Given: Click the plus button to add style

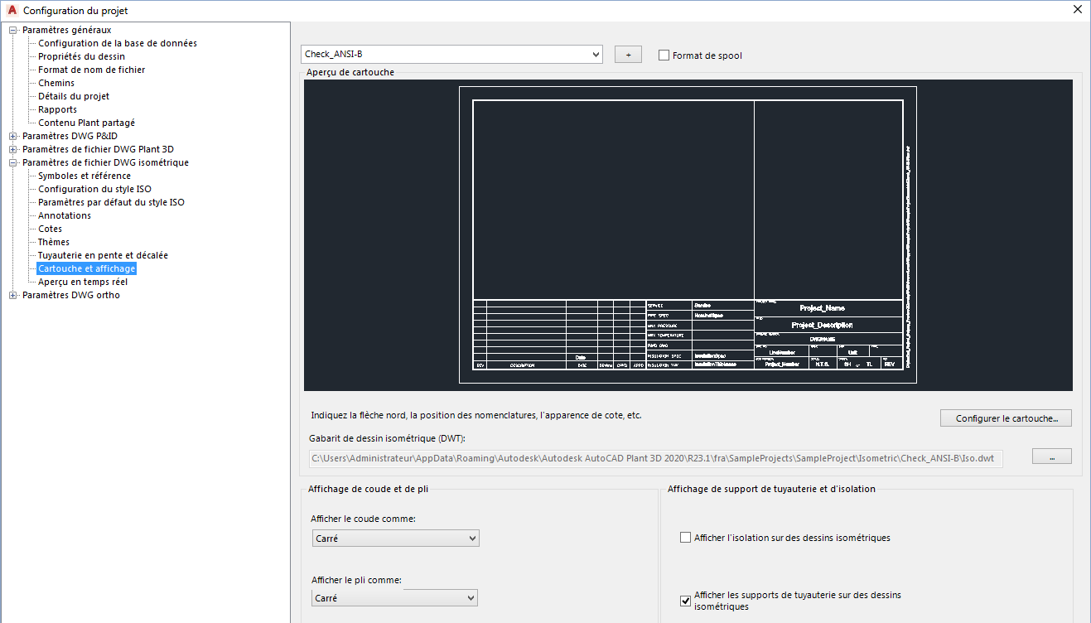Looking at the screenshot, I should coord(628,55).
